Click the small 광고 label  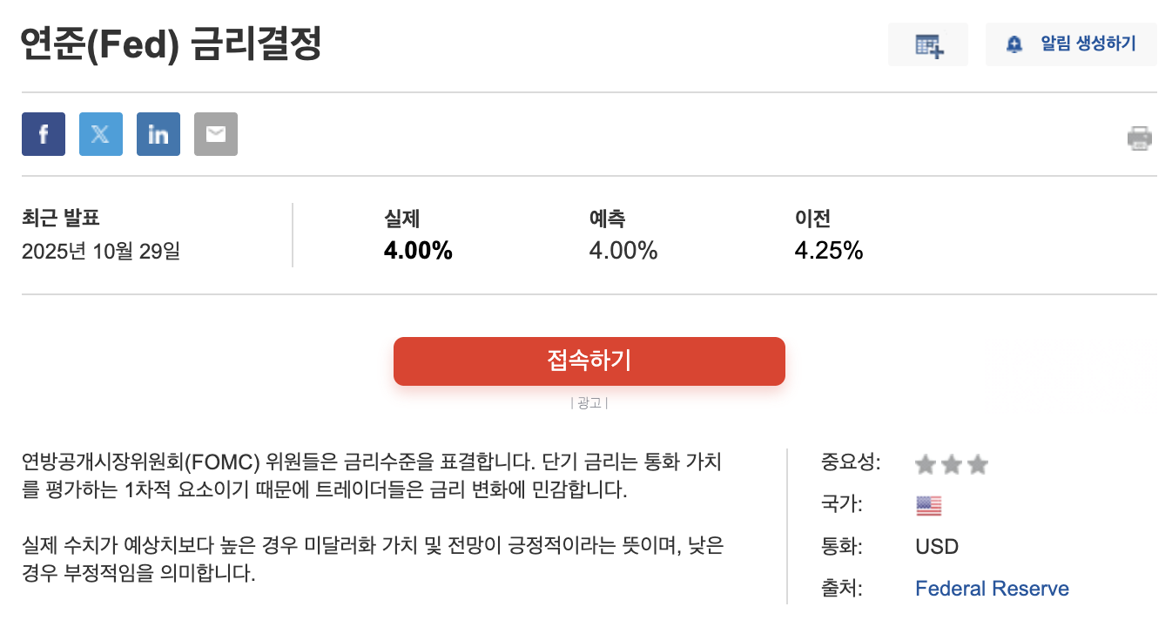(589, 403)
